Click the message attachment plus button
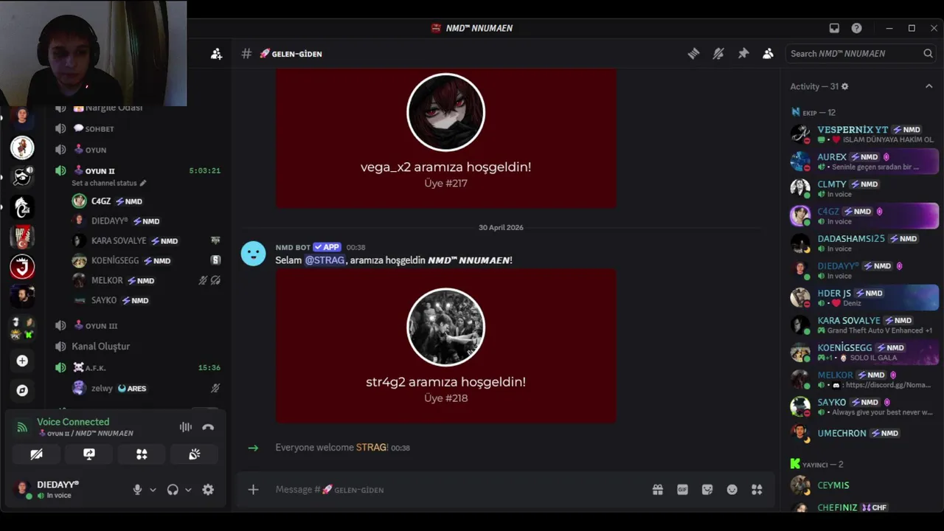This screenshot has height=531, width=944. [253, 489]
